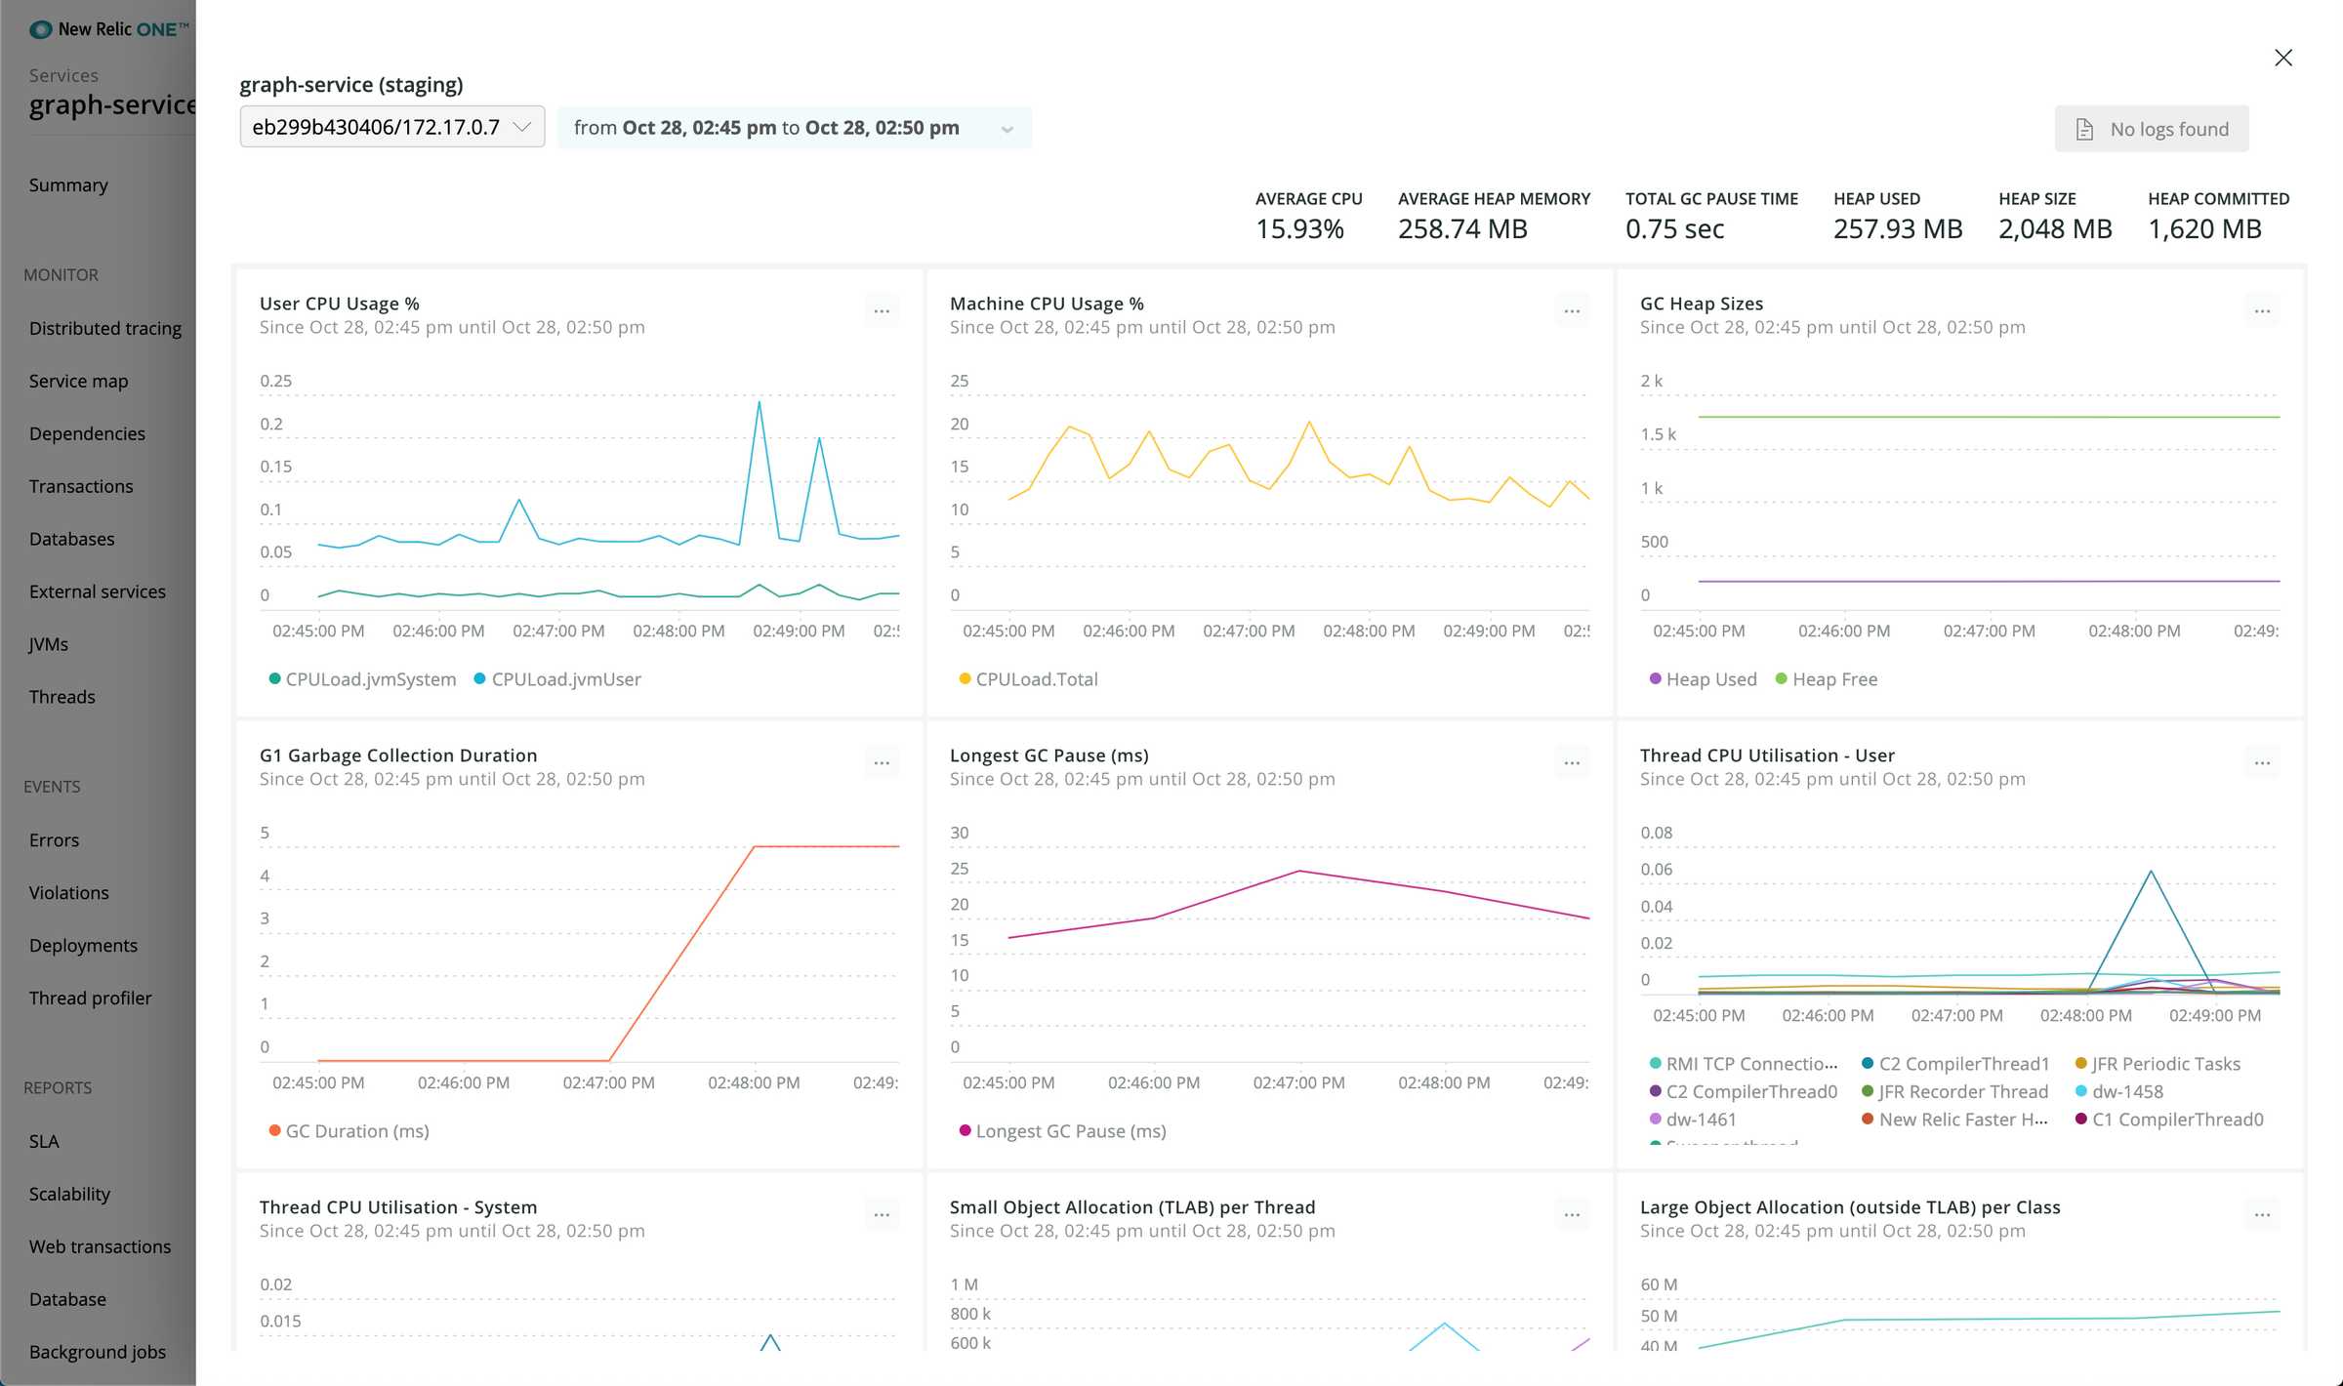This screenshot has height=1386, width=2343.
Task: Toggle CPULoad.jvmUser series in legend
Action: (x=565, y=679)
